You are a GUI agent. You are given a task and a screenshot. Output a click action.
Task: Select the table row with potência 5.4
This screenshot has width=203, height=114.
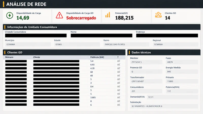64,61
